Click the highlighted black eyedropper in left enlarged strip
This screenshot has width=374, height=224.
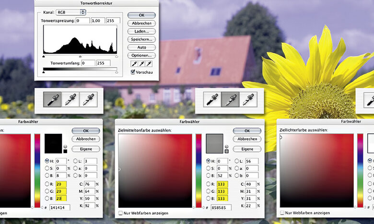click(52, 99)
